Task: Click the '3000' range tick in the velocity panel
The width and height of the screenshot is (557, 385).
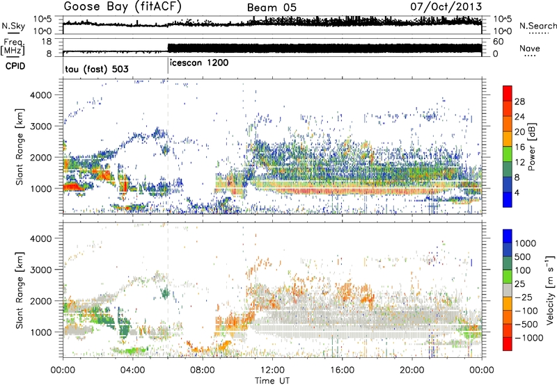Action: (x=40, y=270)
